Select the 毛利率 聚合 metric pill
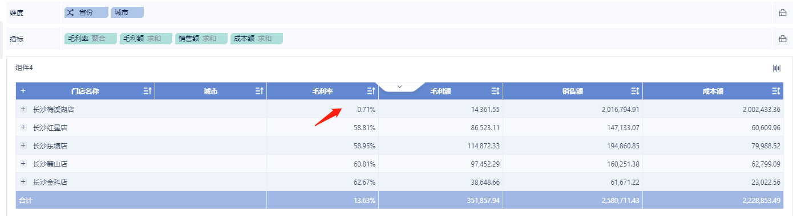Viewport: 793px width, 216px height. [x=91, y=39]
